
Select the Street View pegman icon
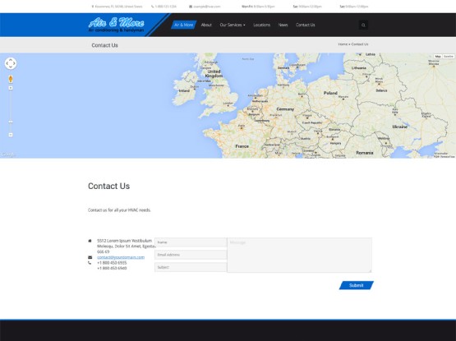(x=11, y=79)
